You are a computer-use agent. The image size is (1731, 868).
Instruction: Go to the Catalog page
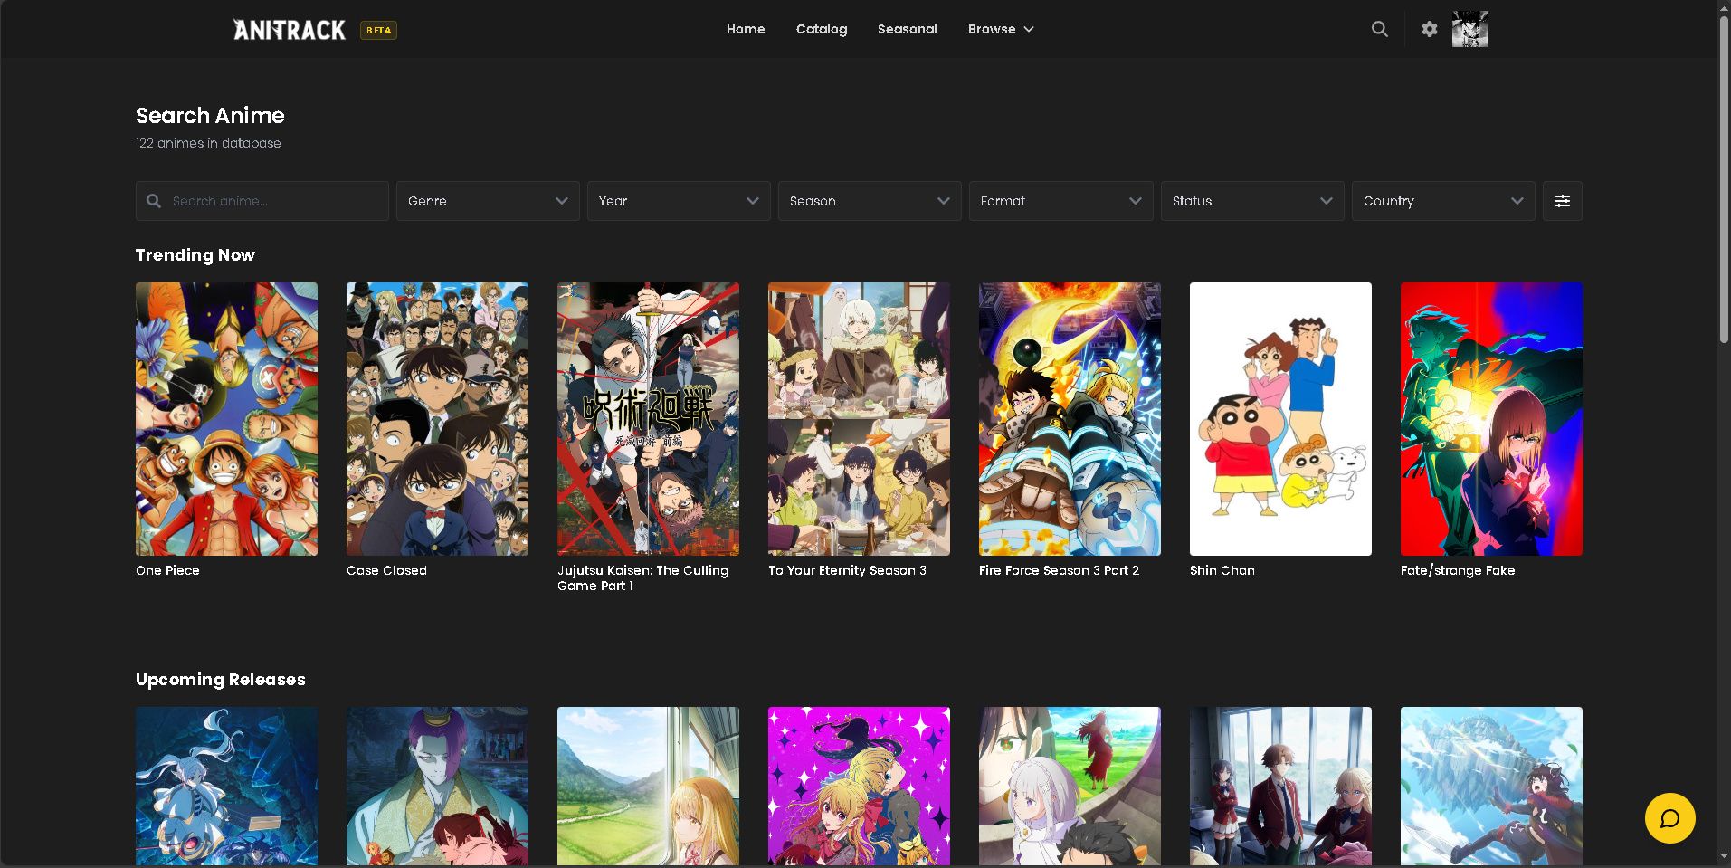(x=821, y=28)
